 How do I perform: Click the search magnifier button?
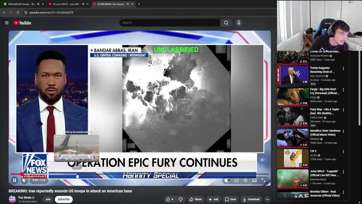pyautogui.click(x=226, y=23)
